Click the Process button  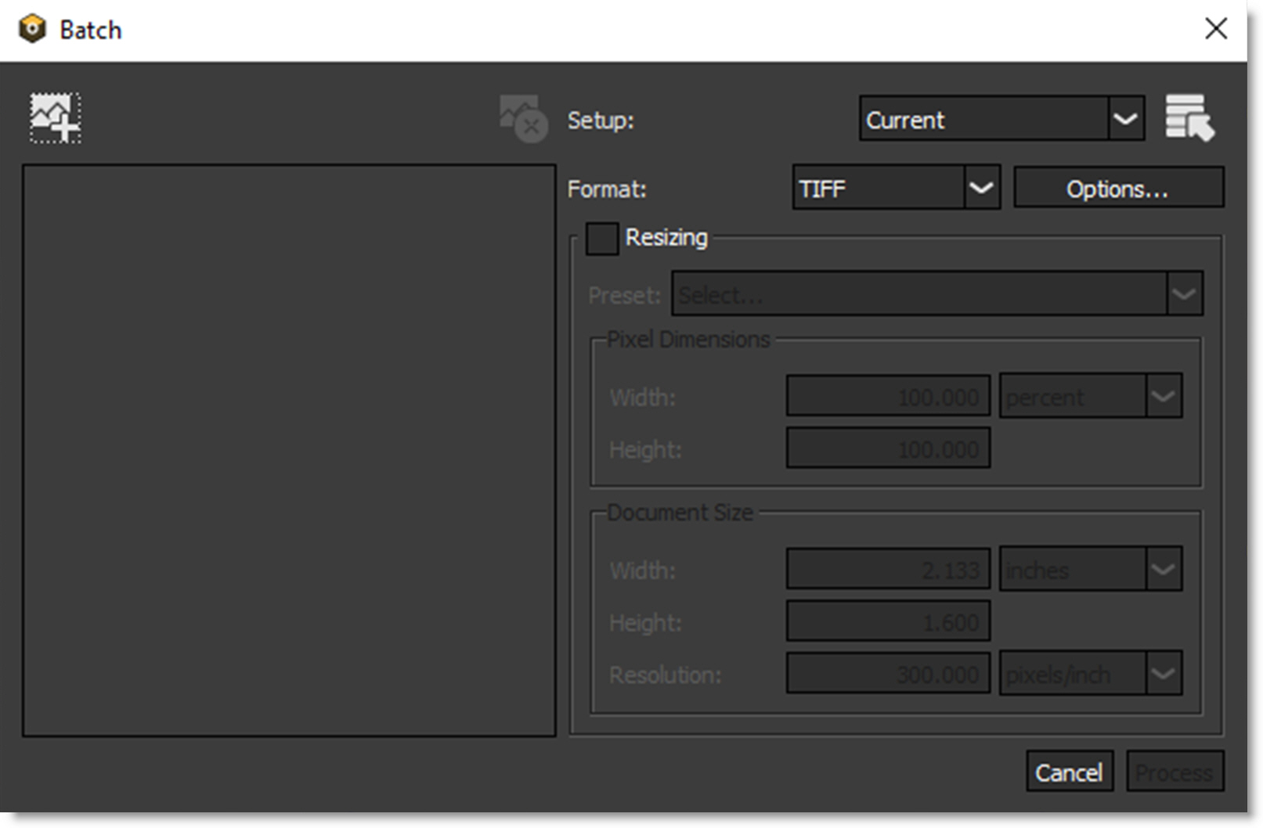pyautogui.click(x=1175, y=772)
